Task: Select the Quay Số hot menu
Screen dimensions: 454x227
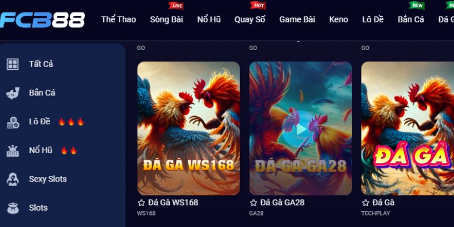Action: [x=250, y=20]
